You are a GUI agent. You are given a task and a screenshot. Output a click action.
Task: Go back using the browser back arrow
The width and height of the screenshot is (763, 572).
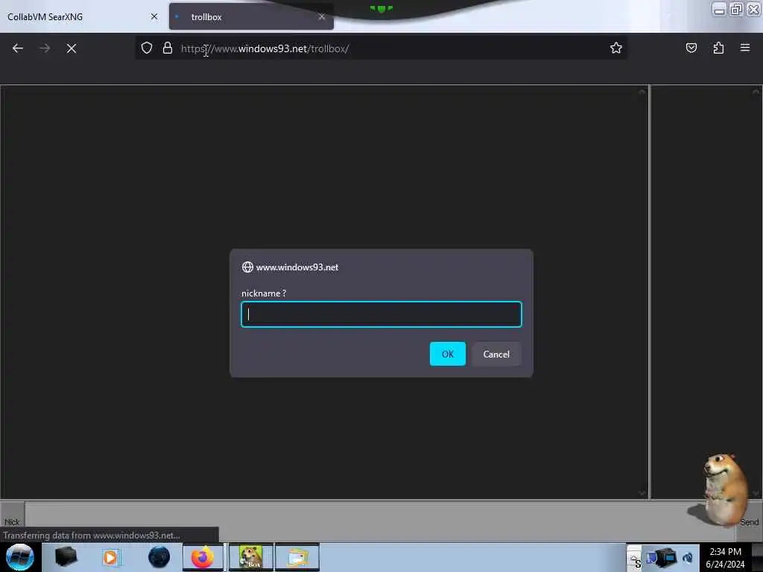pos(18,48)
